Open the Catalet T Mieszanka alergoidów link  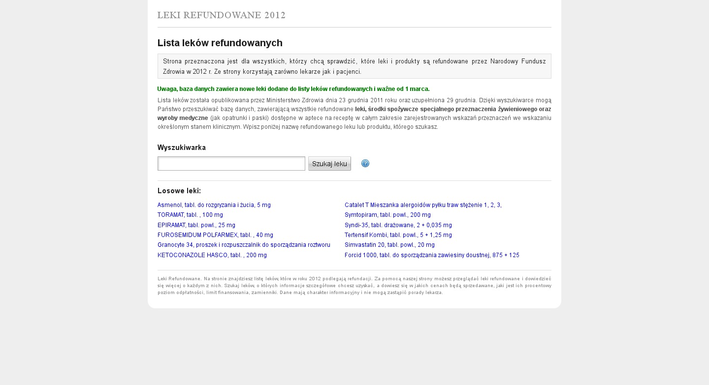tap(423, 205)
